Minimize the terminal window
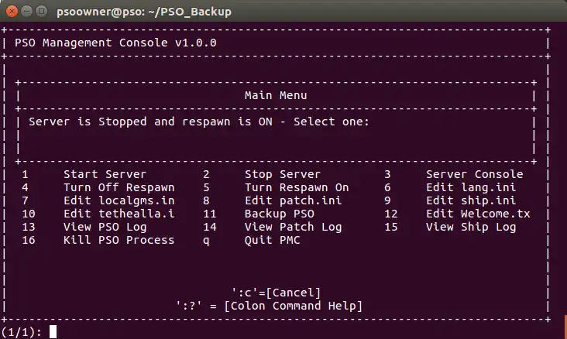Viewport: 567px width, 339px height. pos(27,12)
